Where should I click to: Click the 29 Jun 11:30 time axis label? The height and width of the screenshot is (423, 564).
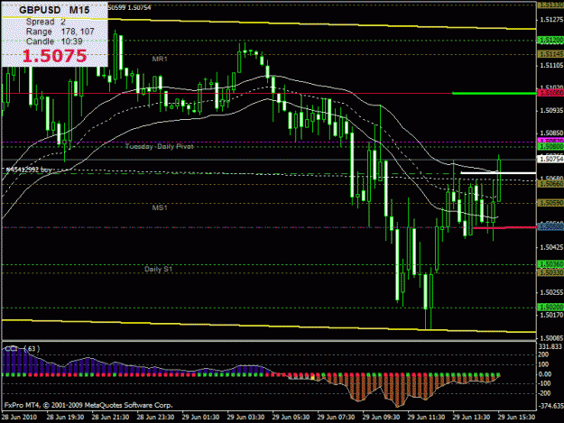pyautogui.click(x=427, y=418)
